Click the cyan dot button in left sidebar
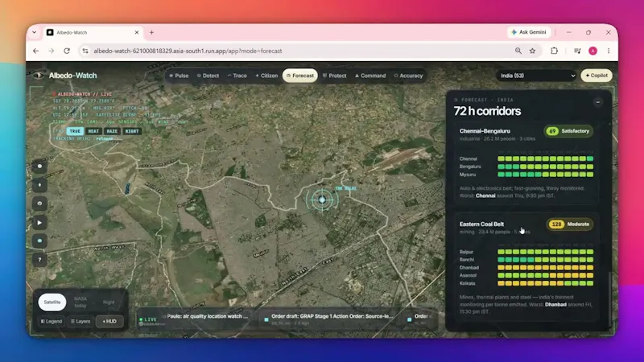Image resolution: width=644 pixels, height=362 pixels. pos(39,241)
